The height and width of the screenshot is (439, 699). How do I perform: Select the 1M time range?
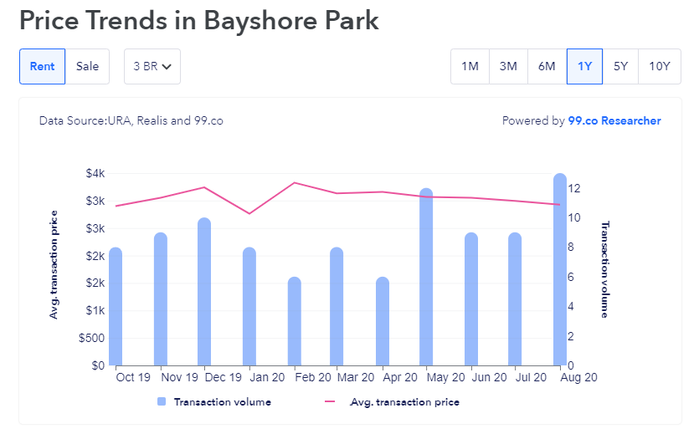point(470,66)
